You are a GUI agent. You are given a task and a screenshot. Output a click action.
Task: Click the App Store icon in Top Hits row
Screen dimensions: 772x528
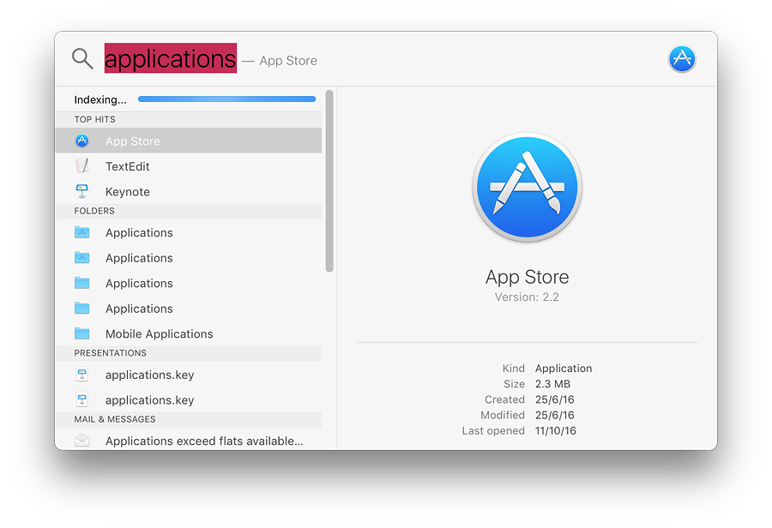[x=82, y=141]
